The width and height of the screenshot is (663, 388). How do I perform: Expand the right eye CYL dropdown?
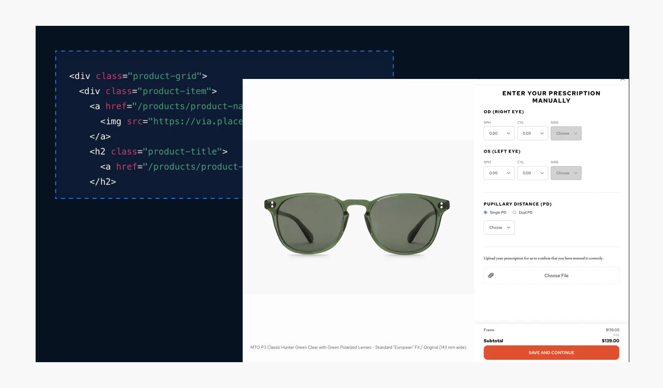(532, 134)
